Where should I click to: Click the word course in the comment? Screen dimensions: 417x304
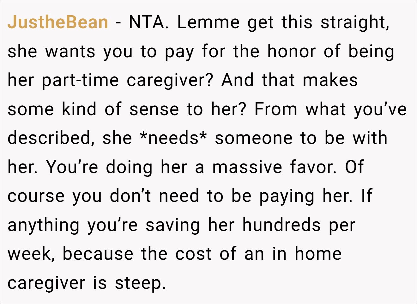click(x=36, y=196)
